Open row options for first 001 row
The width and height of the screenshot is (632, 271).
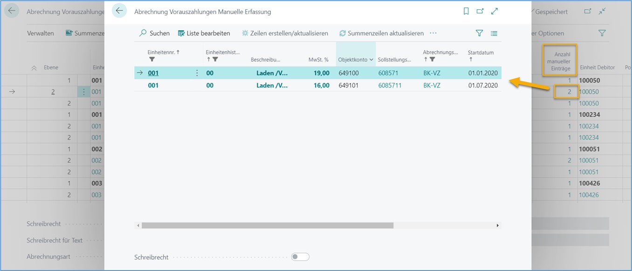tap(197, 73)
